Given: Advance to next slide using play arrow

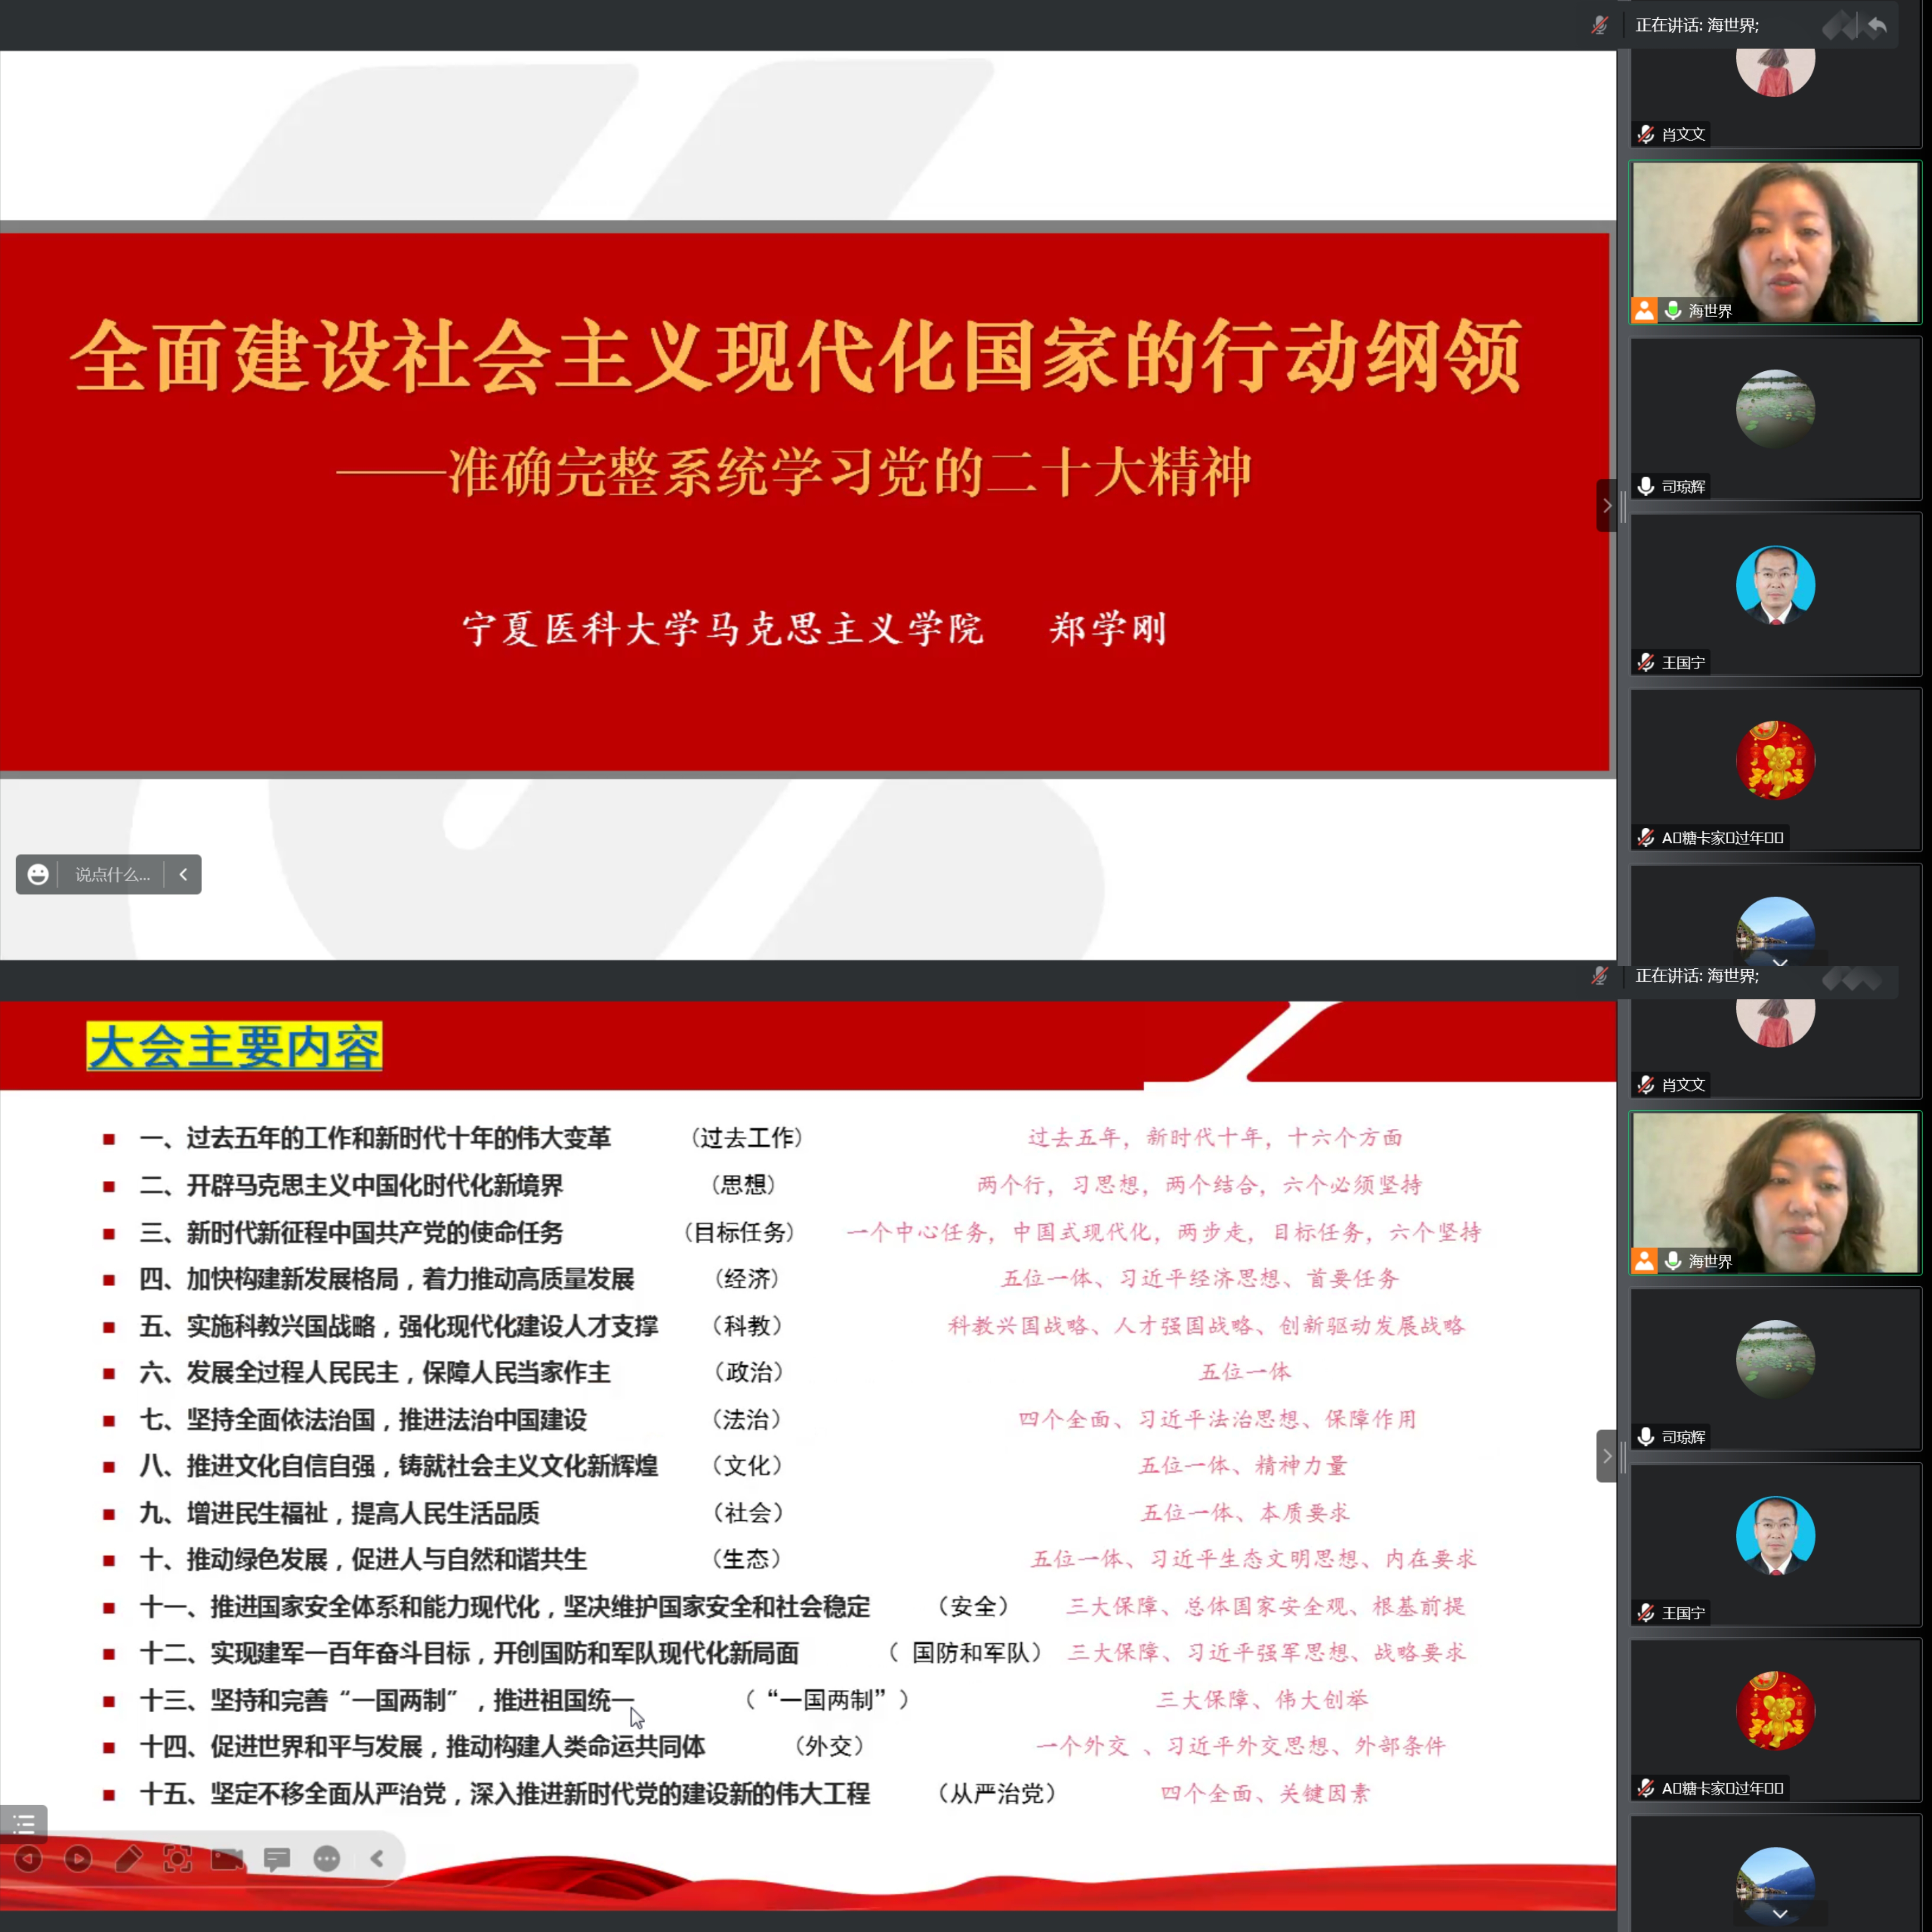Looking at the screenshot, I should point(78,1859).
